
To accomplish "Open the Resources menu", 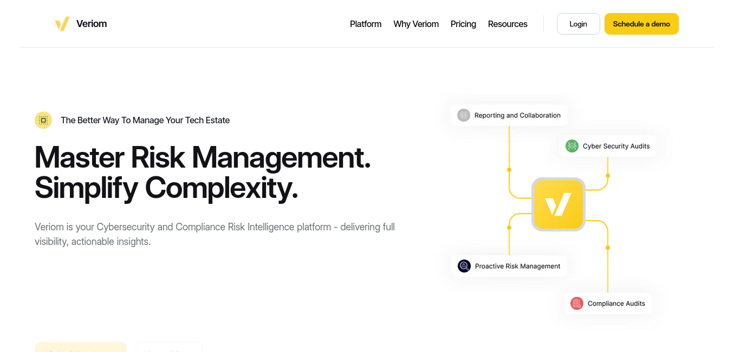I will [508, 24].
